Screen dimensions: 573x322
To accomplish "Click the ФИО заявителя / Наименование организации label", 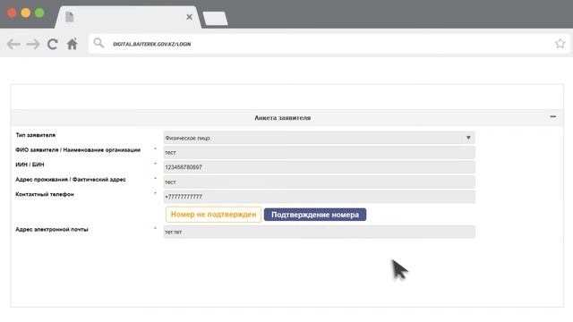I will (78, 150).
